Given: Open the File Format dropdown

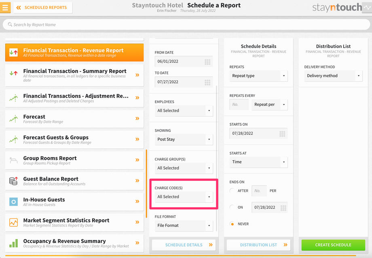Looking at the screenshot, I should point(184,226).
